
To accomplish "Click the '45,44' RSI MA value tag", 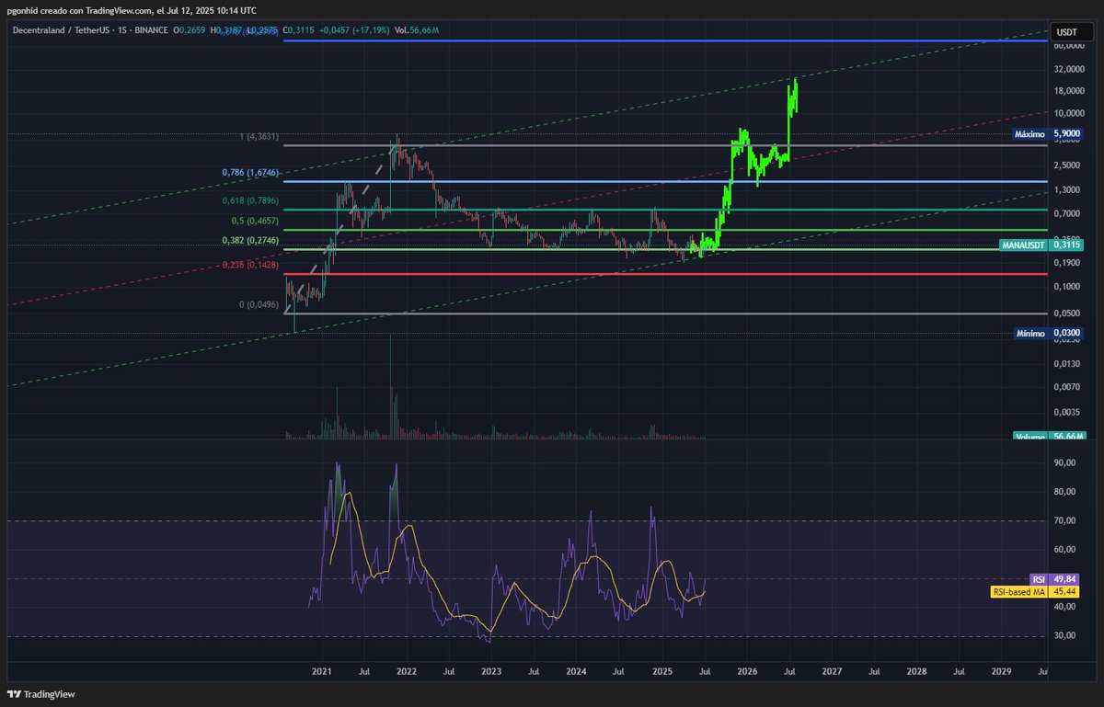I will pyautogui.click(x=1064, y=592).
